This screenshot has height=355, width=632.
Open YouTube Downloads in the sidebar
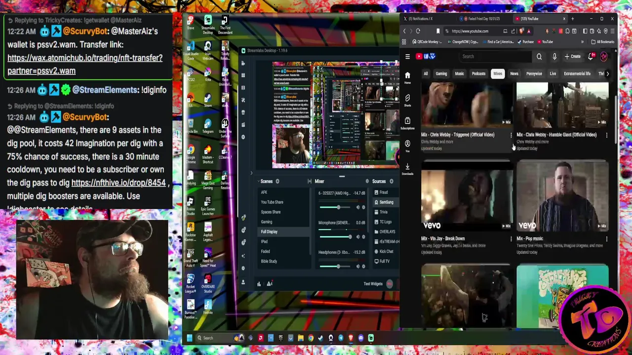[407, 169]
